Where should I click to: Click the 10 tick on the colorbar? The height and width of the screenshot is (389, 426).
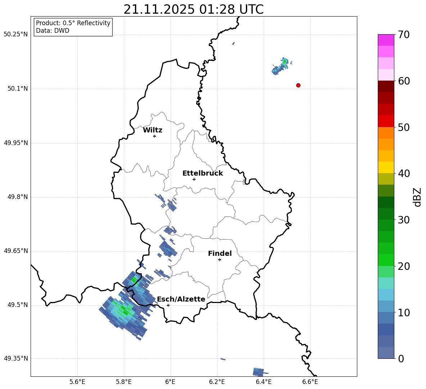[x=404, y=313]
